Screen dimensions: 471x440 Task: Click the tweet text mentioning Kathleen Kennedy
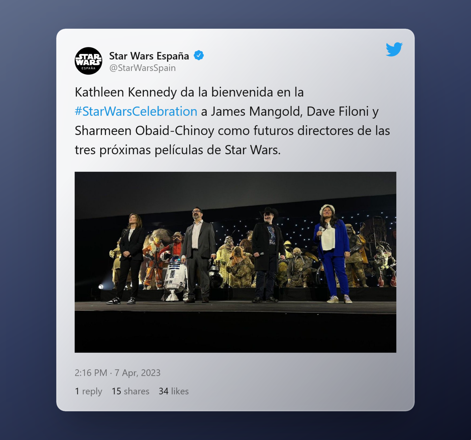pos(189,92)
